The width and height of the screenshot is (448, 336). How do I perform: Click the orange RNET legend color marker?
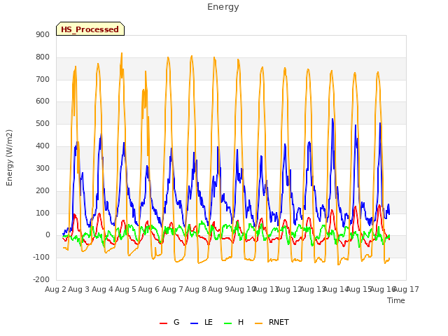click(x=258, y=323)
